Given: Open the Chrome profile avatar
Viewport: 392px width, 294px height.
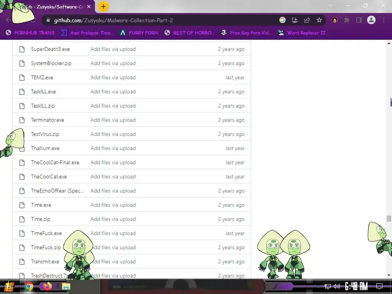Looking at the screenshot, I should tap(371, 20).
